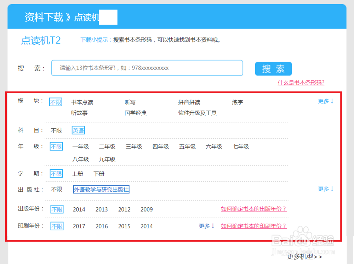The image size is (354, 264).
Task: Click the barcode search input field
Action: pyautogui.click(x=147, y=68)
